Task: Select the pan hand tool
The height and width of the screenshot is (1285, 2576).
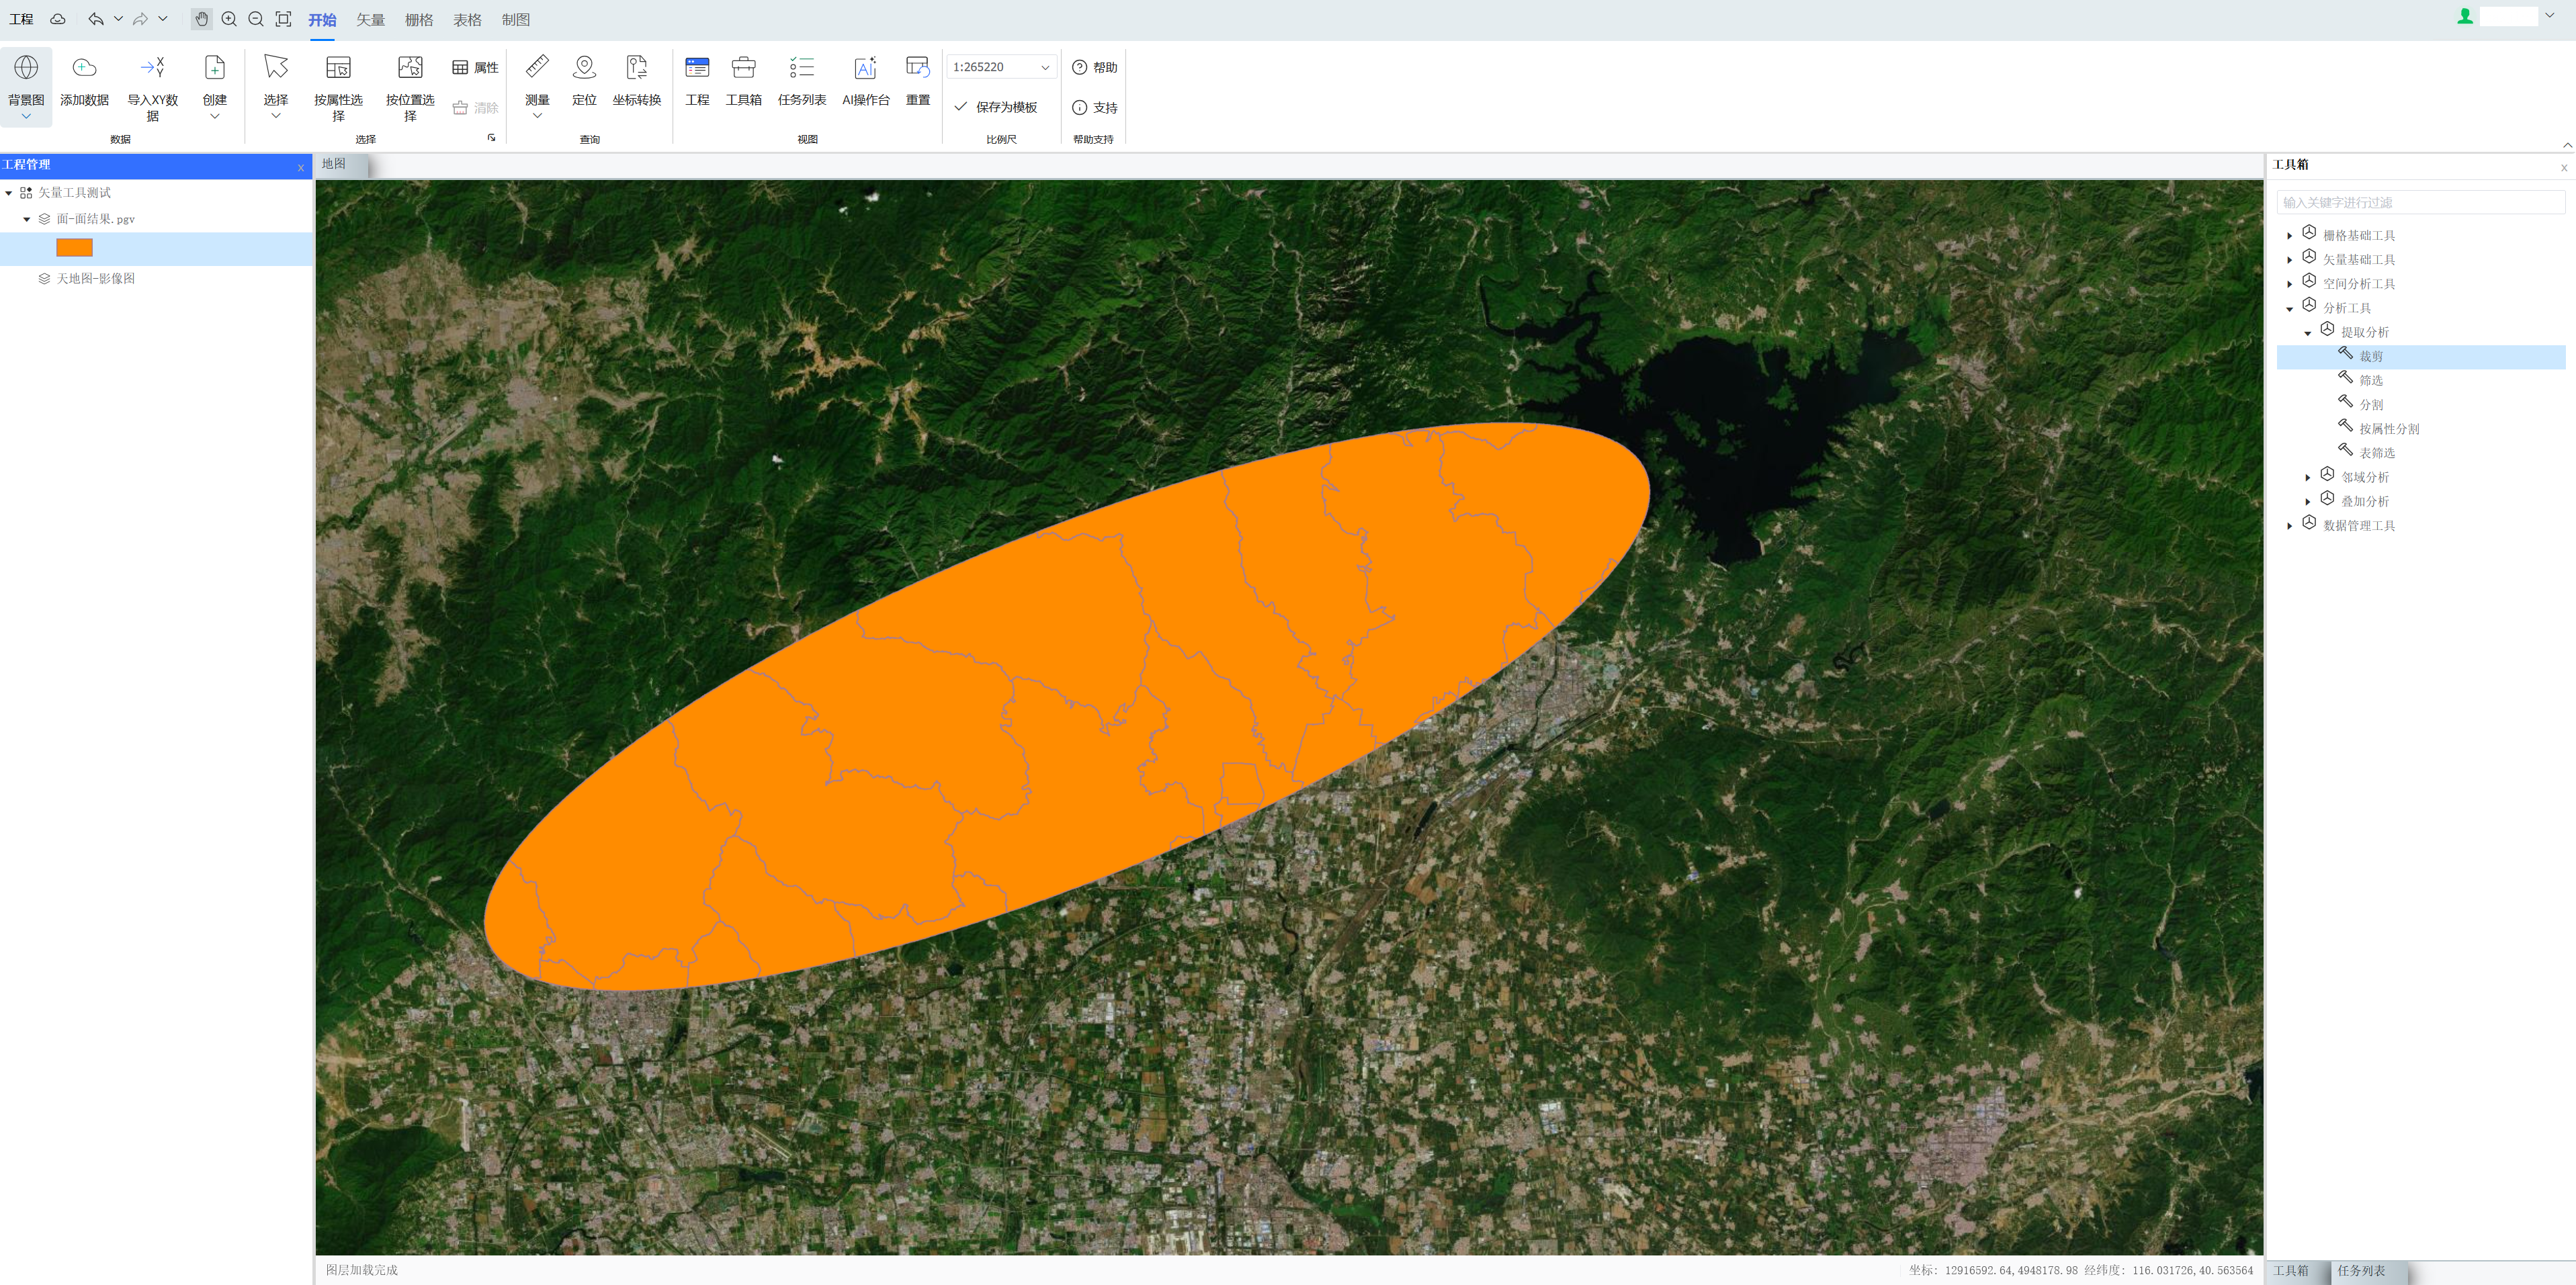Action: [x=202, y=19]
